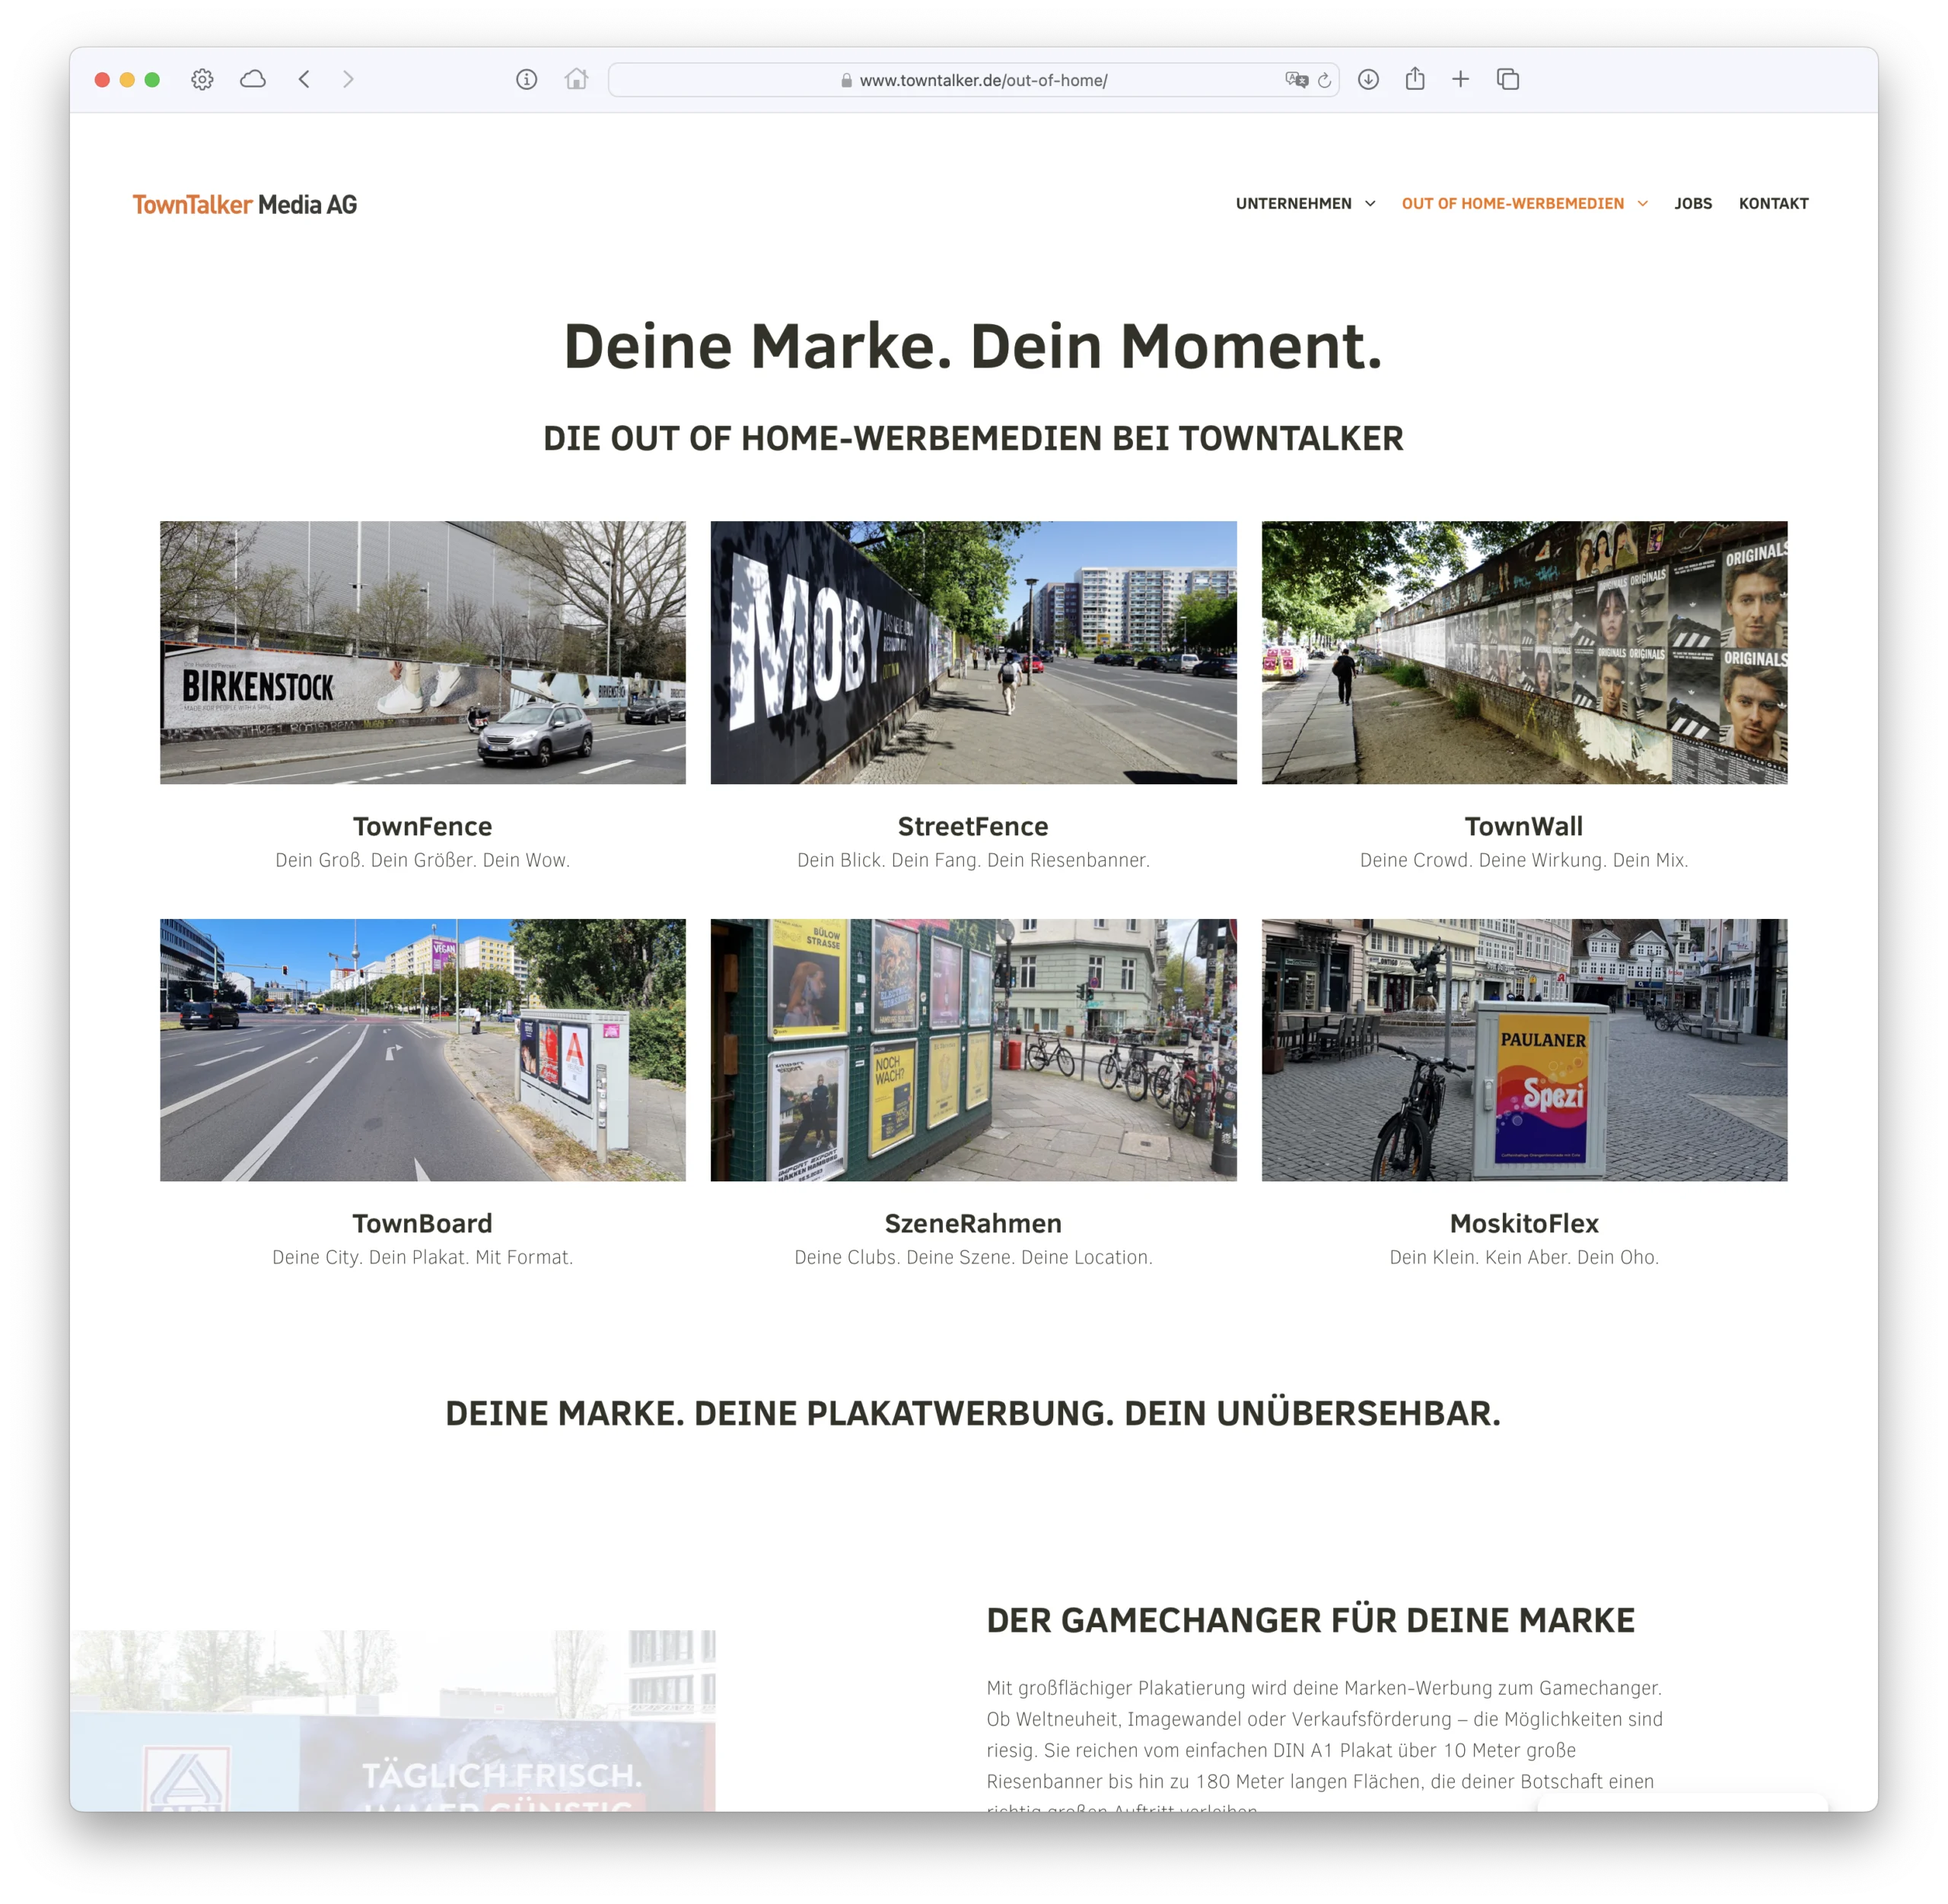Click the TownFence title link

pyautogui.click(x=422, y=826)
